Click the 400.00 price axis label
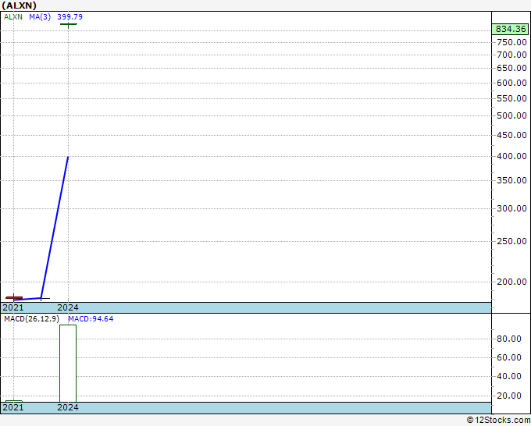The height and width of the screenshot is (426, 531). [511, 156]
